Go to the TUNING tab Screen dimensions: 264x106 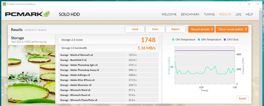(209, 14)
